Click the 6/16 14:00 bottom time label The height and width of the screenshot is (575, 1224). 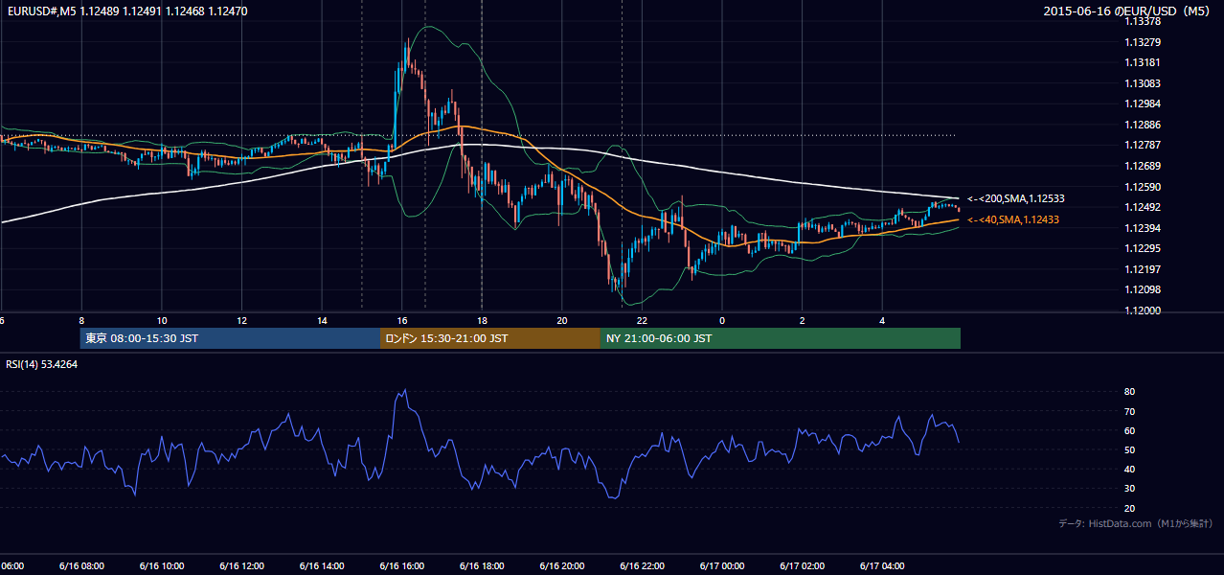click(x=322, y=565)
